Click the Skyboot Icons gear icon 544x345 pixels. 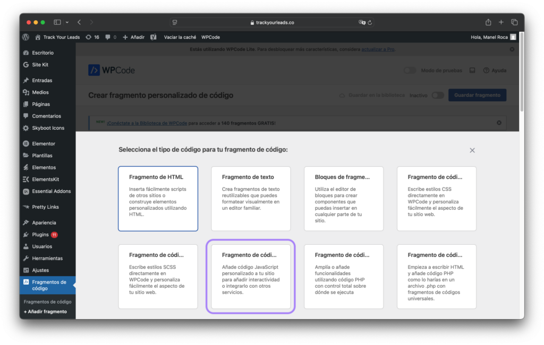click(x=26, y=128)
